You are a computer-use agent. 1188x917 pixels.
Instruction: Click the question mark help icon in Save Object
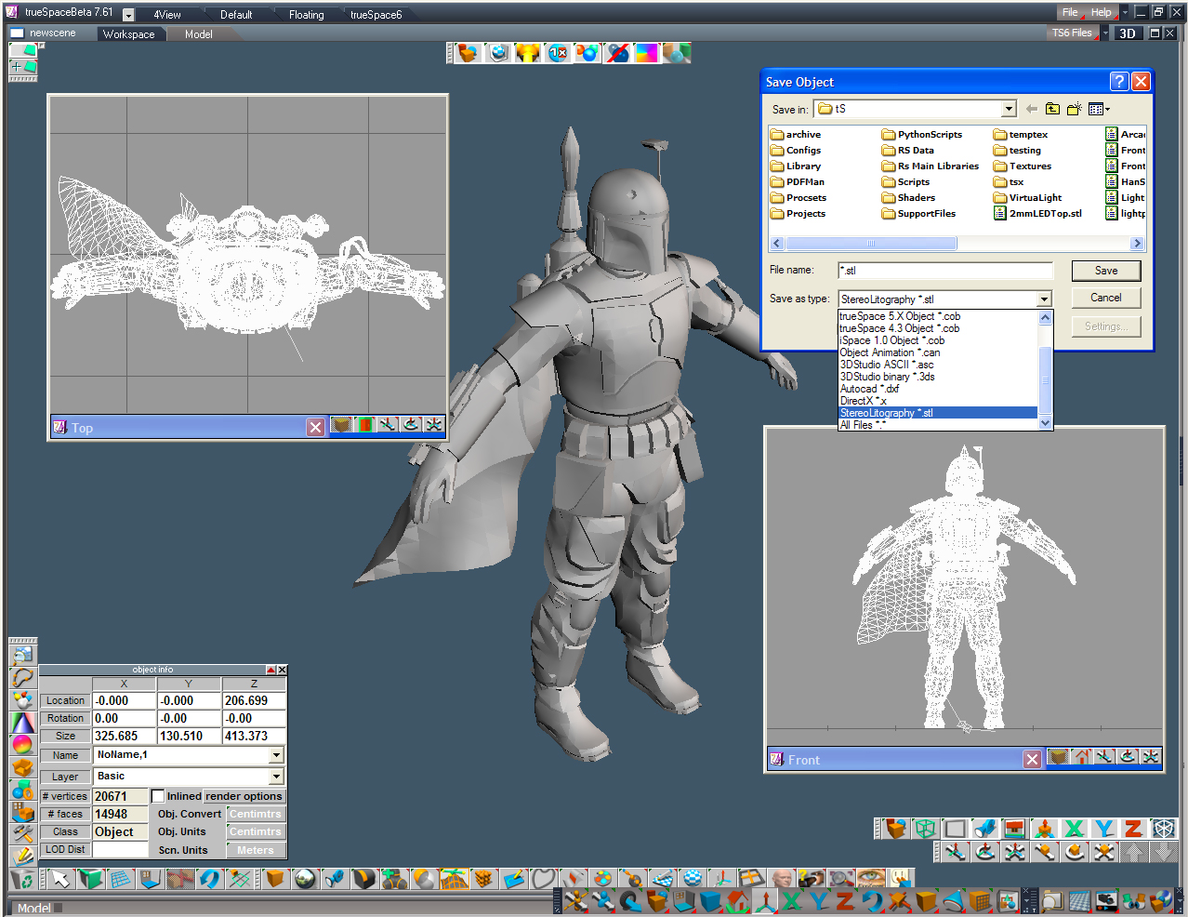(1119, 82)
